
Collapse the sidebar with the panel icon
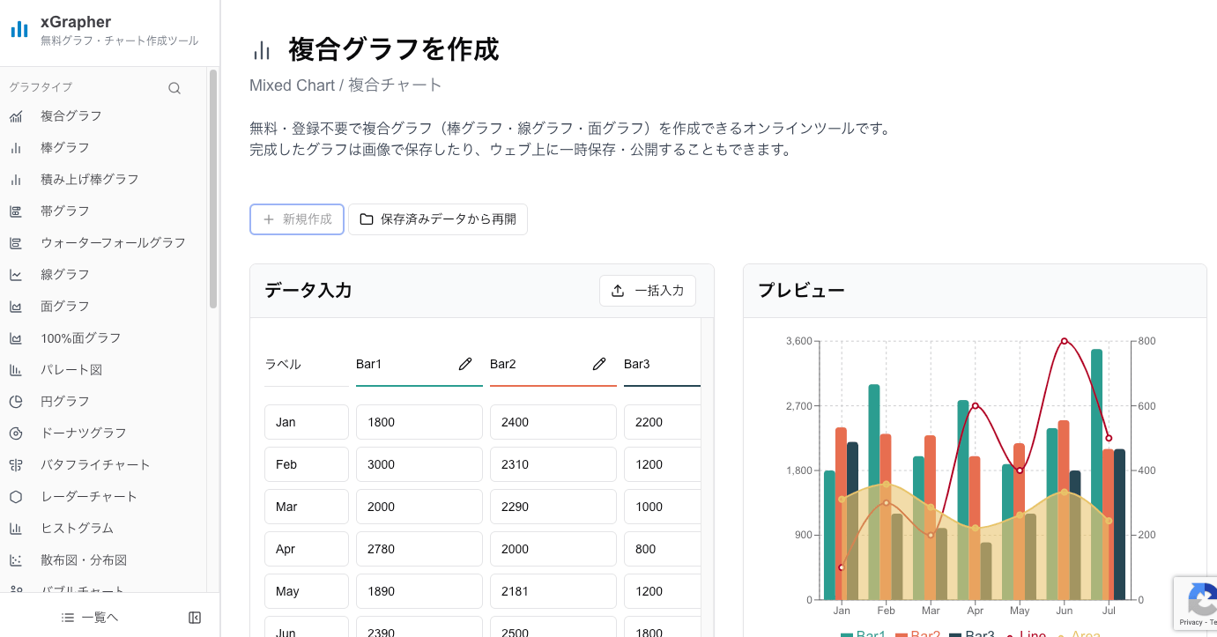pyautogui.click(x=194, y=617)
